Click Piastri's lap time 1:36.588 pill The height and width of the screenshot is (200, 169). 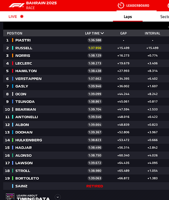[95, 40]
